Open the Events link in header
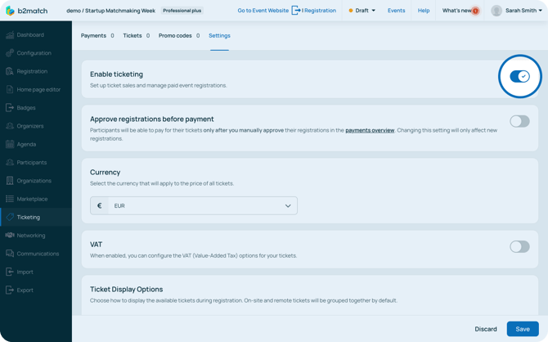The height and width of the screenshot is (342, 548). [x=397, y=11]
